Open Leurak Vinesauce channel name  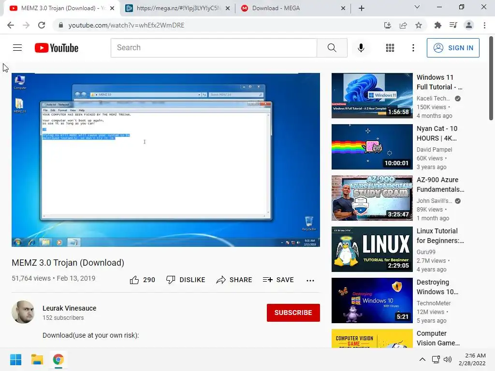tap(70, 308)
